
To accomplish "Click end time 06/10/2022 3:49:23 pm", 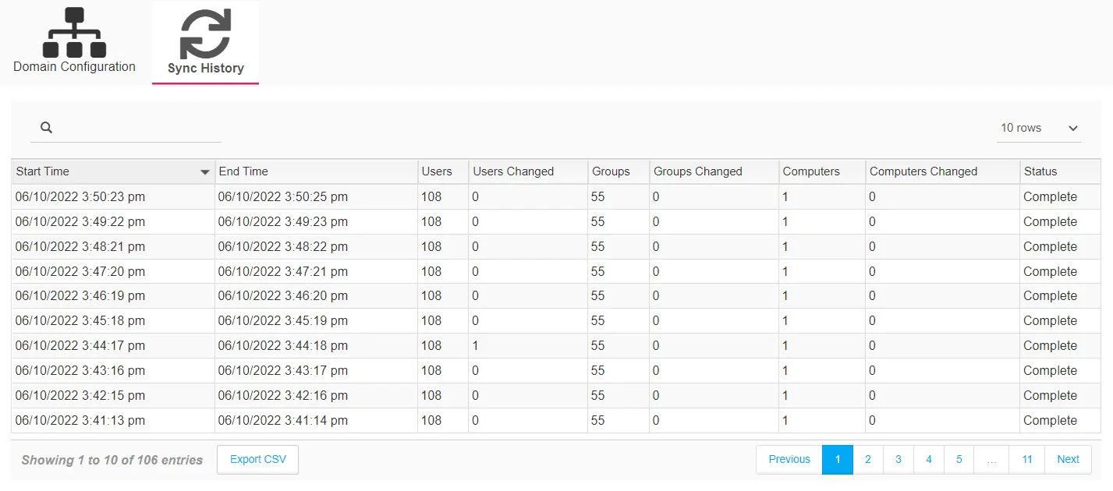I will (x=283, y=222).
